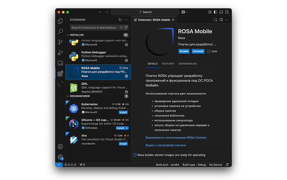Open ROSA Mobile activity bar view
Screen dimensions: 287x180
tap(60, 84)
